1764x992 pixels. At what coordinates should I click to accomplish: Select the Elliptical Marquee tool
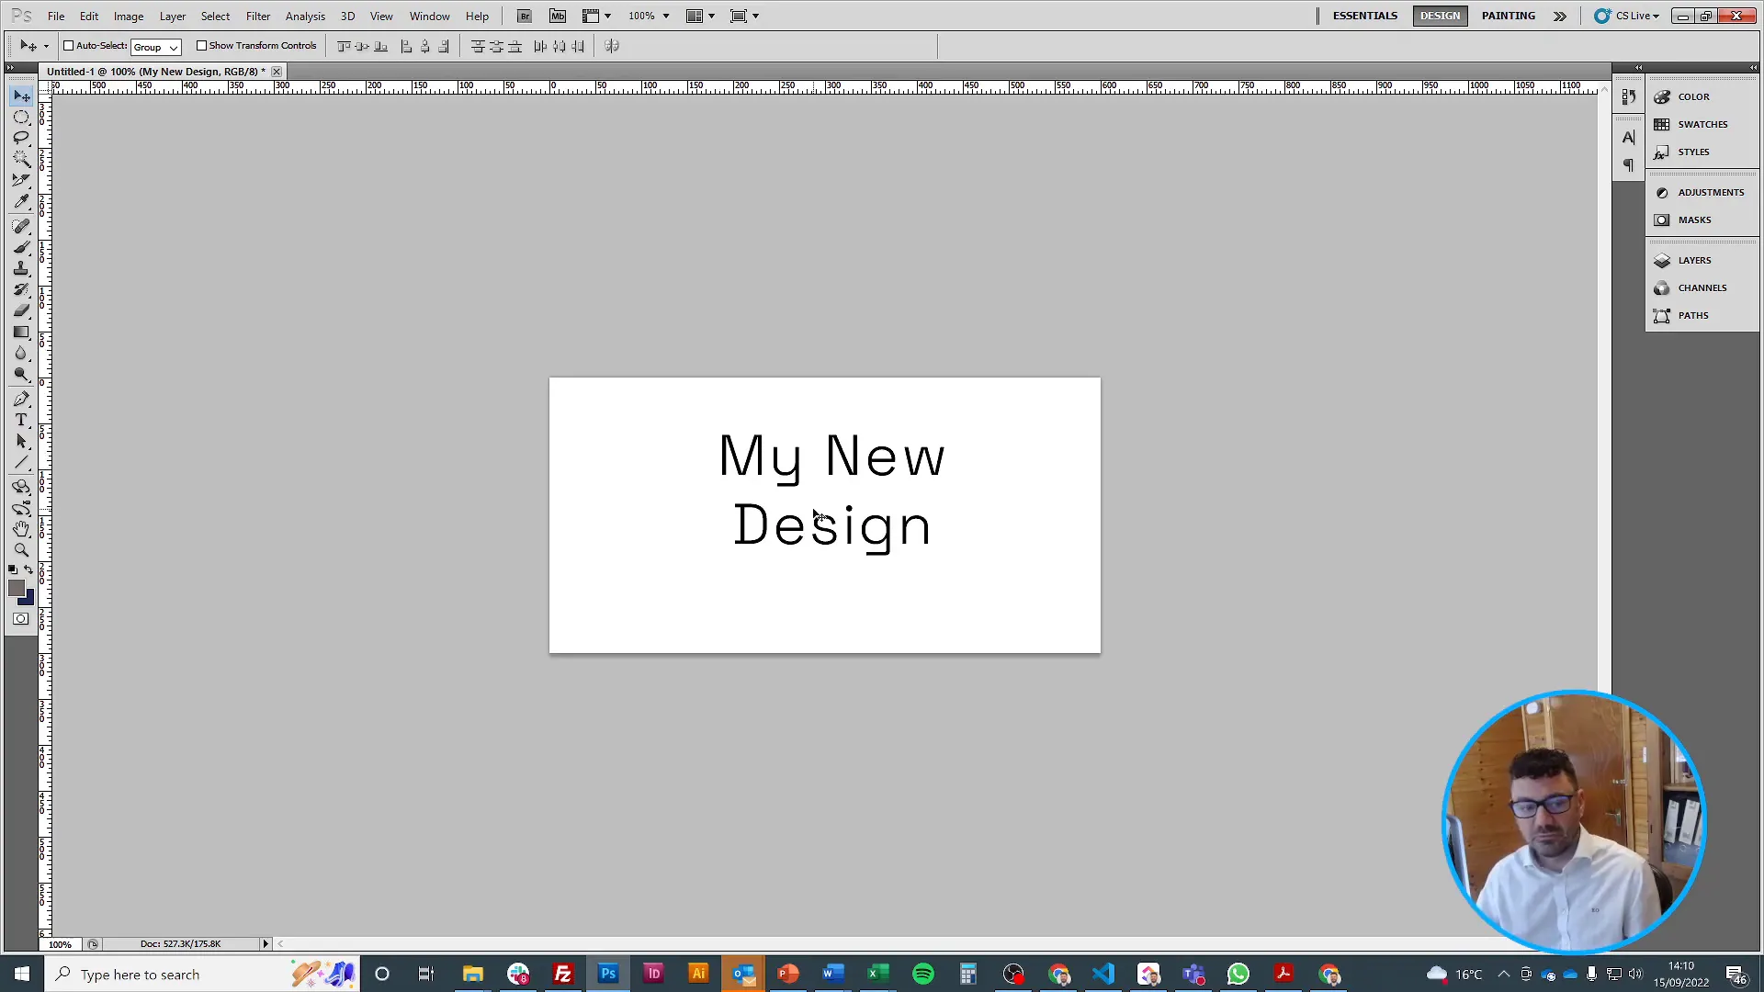pos(21,117)
